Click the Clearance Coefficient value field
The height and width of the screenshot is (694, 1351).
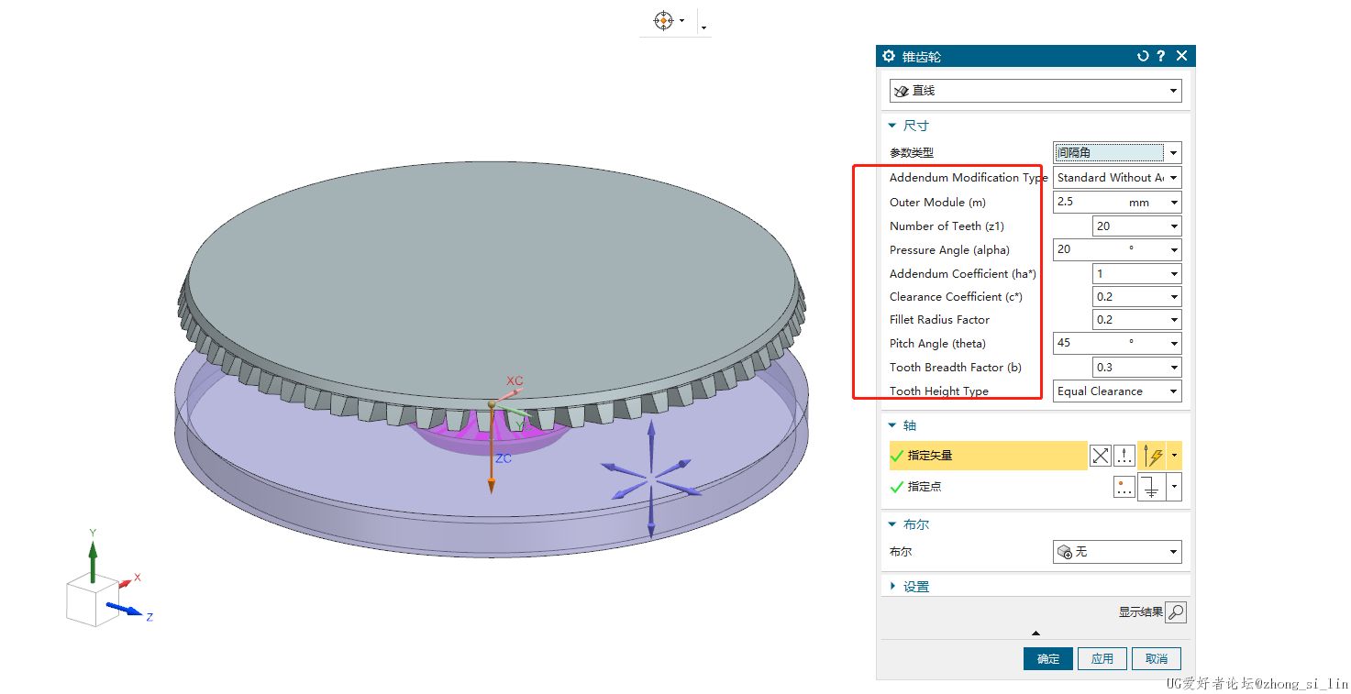pos(1129,296)
